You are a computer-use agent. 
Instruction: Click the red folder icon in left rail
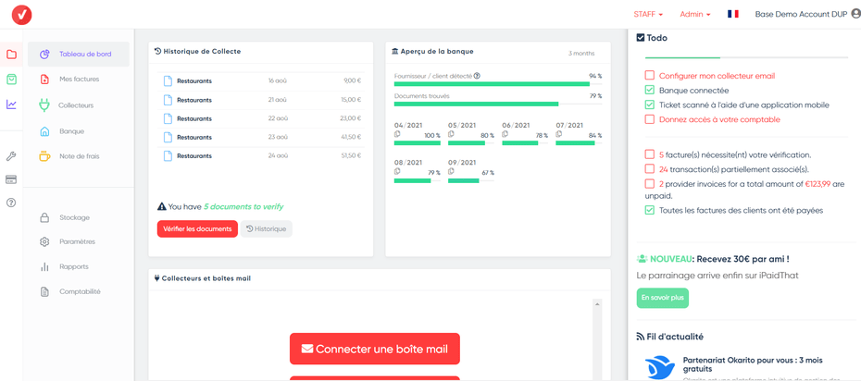pos(11,55)
